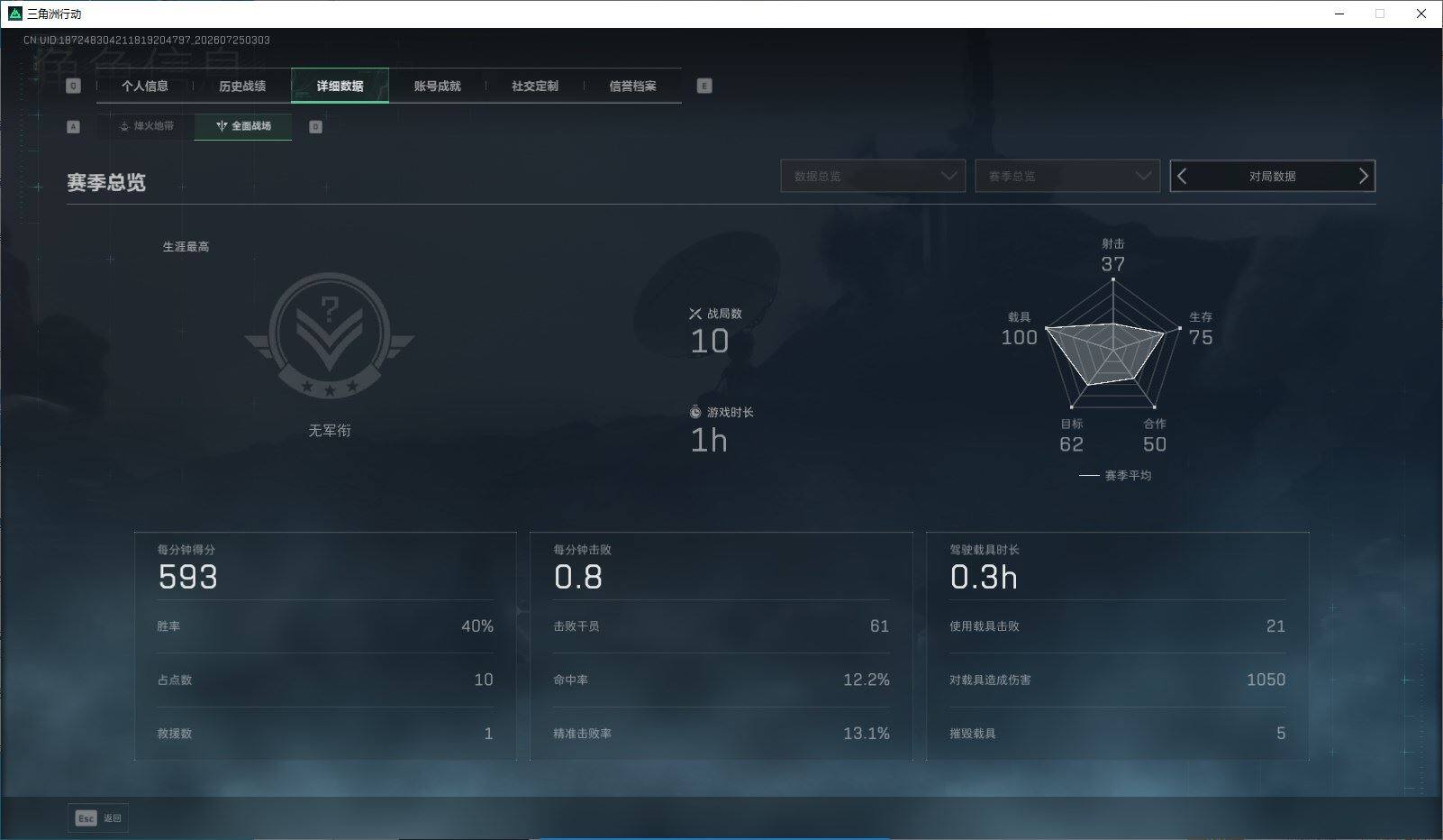Screen dimensions: 1443x840
Task: Click the pentagon radar chart
Action: (1113, 345)
